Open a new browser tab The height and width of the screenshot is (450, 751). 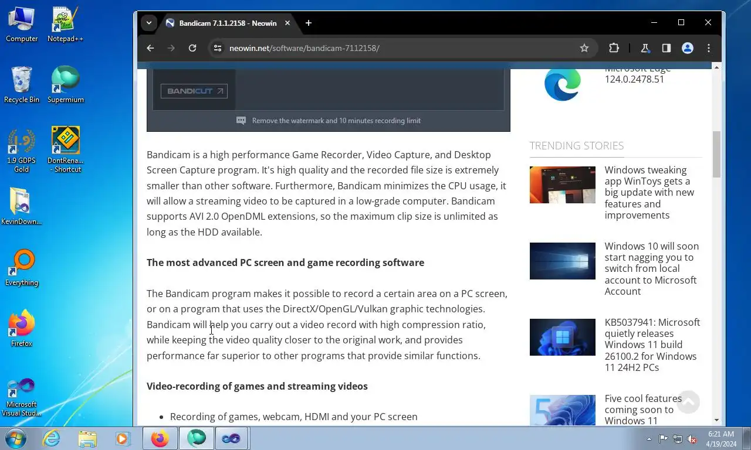coord(309,23)
